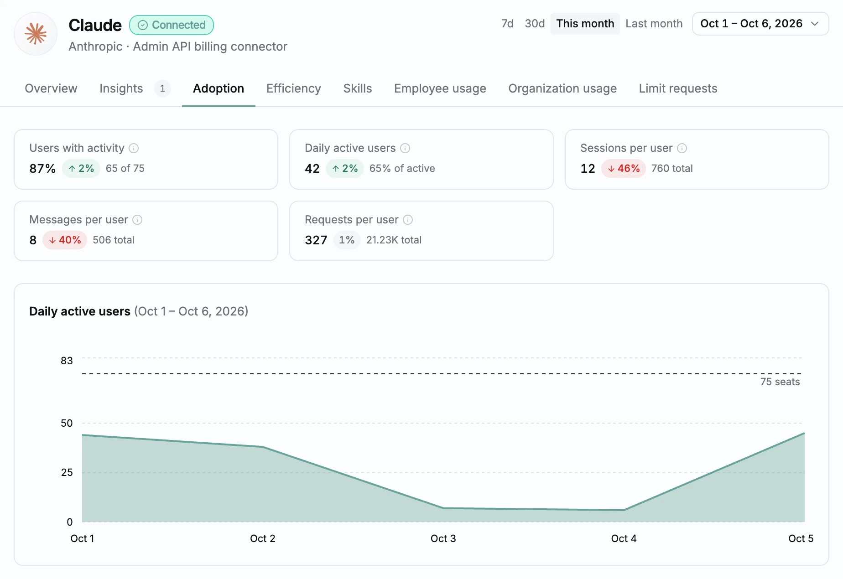The height and width of the screenshot is (579, 843).
Task: Show info for Requests per user
Action: [x=408, y=220]
